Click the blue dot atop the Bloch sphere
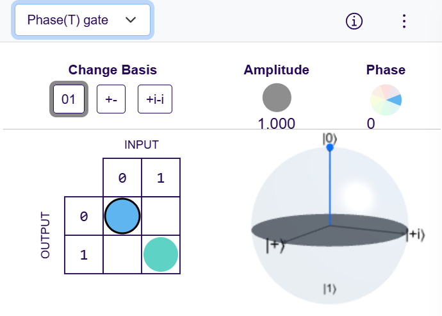 tap(330, 148)
